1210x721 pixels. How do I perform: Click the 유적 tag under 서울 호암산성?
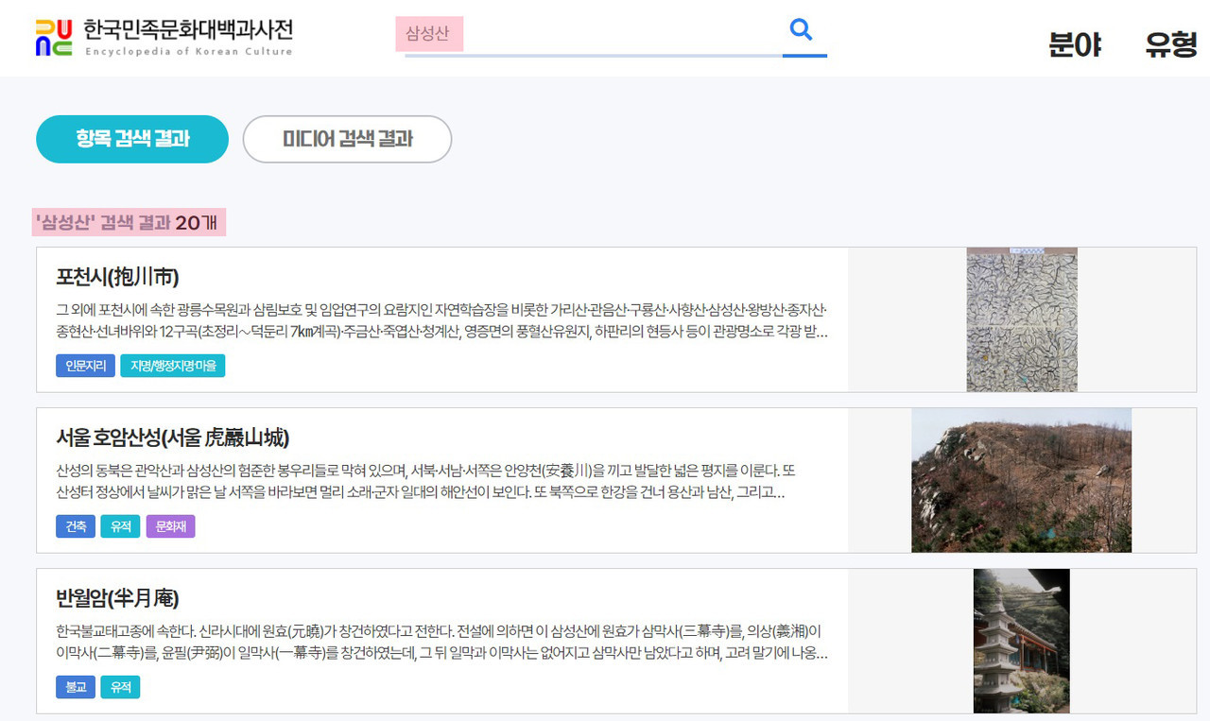coord(120,526)
